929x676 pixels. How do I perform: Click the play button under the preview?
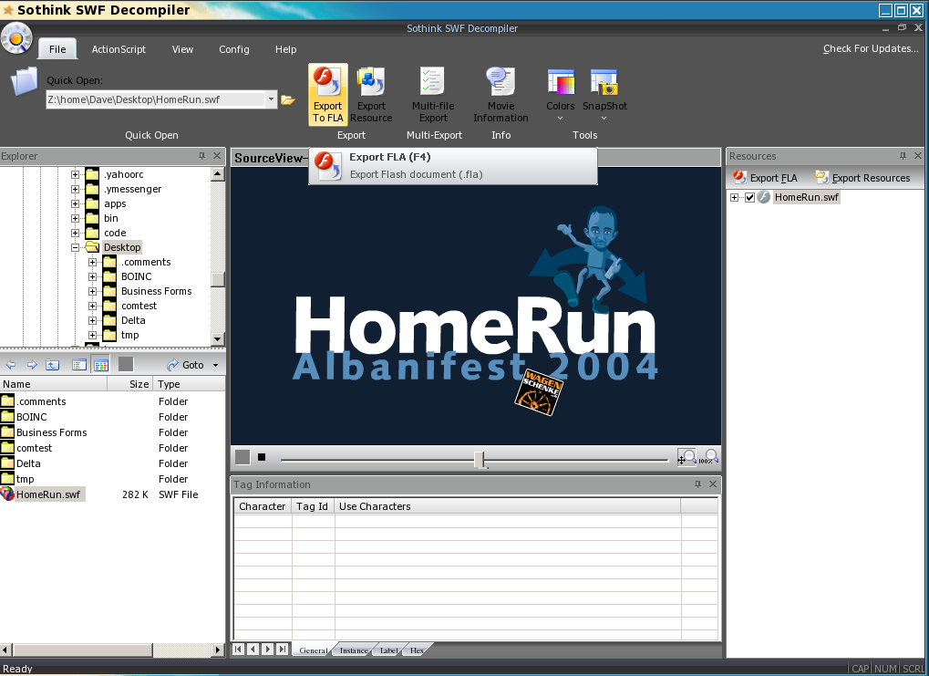[243, 457]
